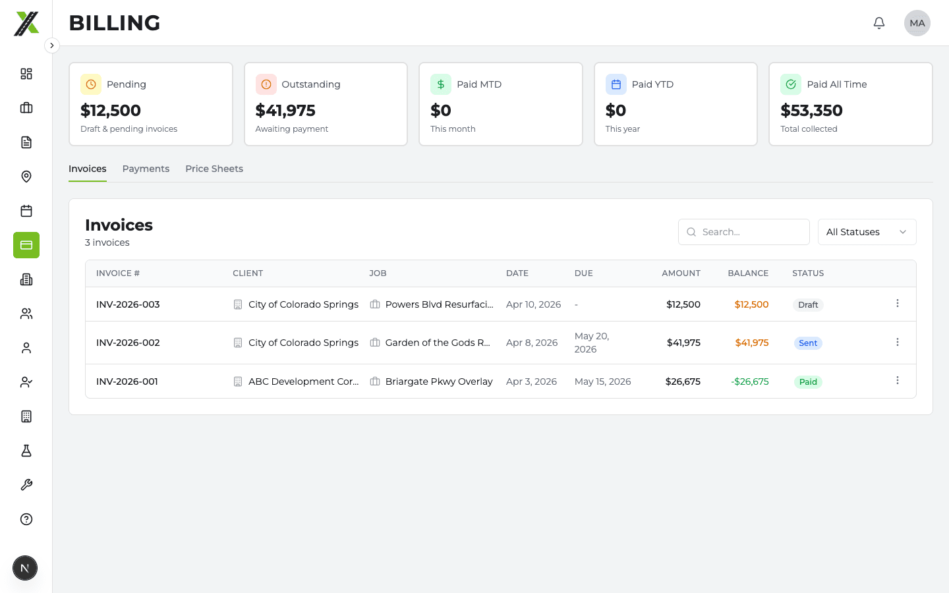Image resolution: width=949 pixels, height=593 pixels.
Task: Open the single person icon in sidebar
Action: 26,348
